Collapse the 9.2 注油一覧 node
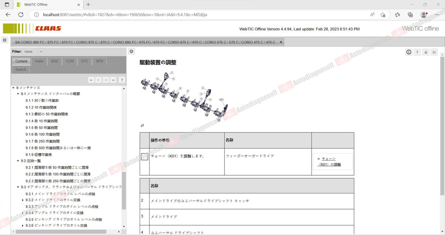The width and height of the screenshot is (445, 235). point(18,161)
